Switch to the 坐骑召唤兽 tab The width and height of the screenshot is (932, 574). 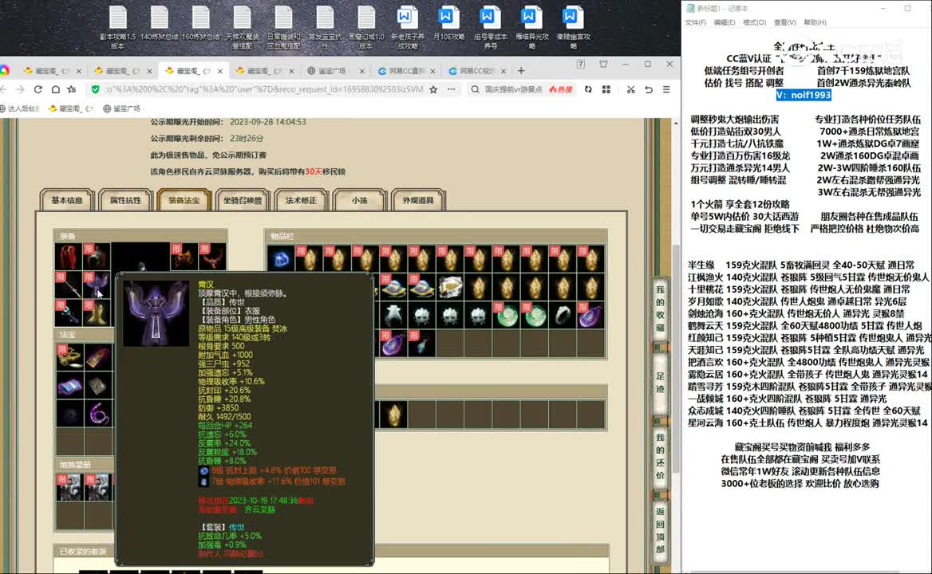point(243,201)
